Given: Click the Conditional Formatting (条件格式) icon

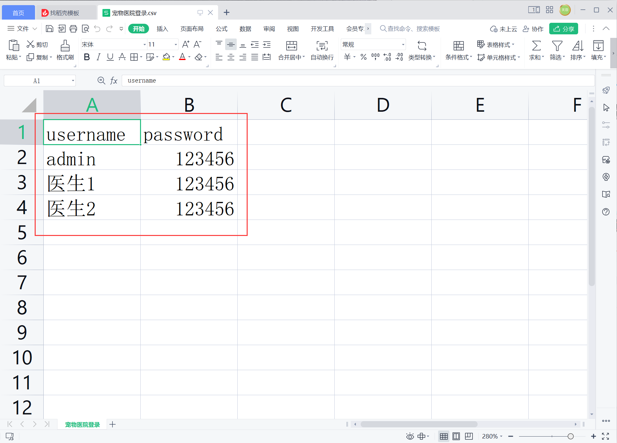Looking at the screenshot, I should (458, 46).
